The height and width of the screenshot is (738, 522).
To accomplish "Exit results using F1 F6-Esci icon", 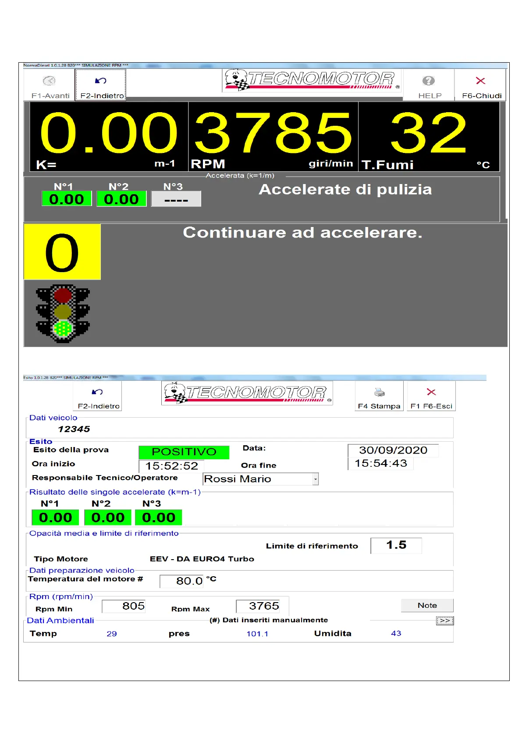I will coord(431,392).
